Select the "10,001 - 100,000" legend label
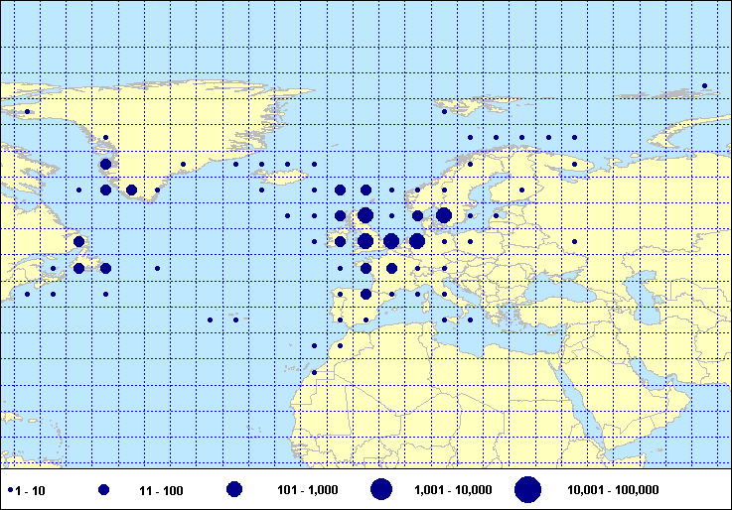The image size is (732, 510). pos(613,490)
